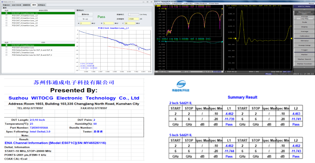The image size is (315, 163).
Task: Click the -4.463 cell in the 2 Inch table
Action: pos(296,113)
